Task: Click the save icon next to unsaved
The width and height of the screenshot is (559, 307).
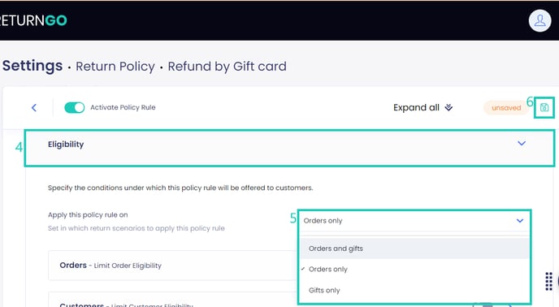Action: coord(544,107)
